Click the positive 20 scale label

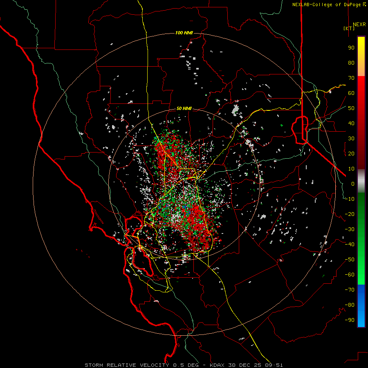(x=351, y=153)
